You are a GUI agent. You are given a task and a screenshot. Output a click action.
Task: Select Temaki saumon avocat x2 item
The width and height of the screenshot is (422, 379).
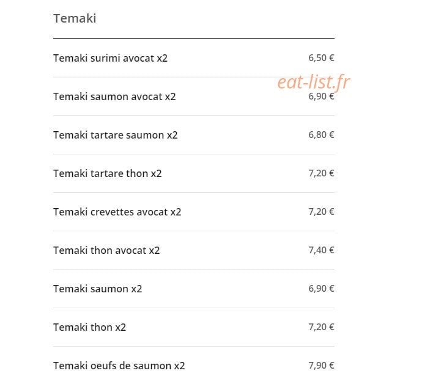(x=194, y=96)
